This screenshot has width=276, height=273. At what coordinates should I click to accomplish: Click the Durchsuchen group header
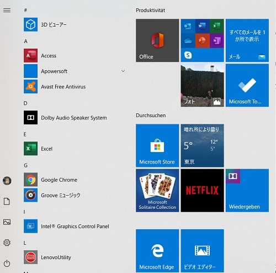[x=151, y=116]
